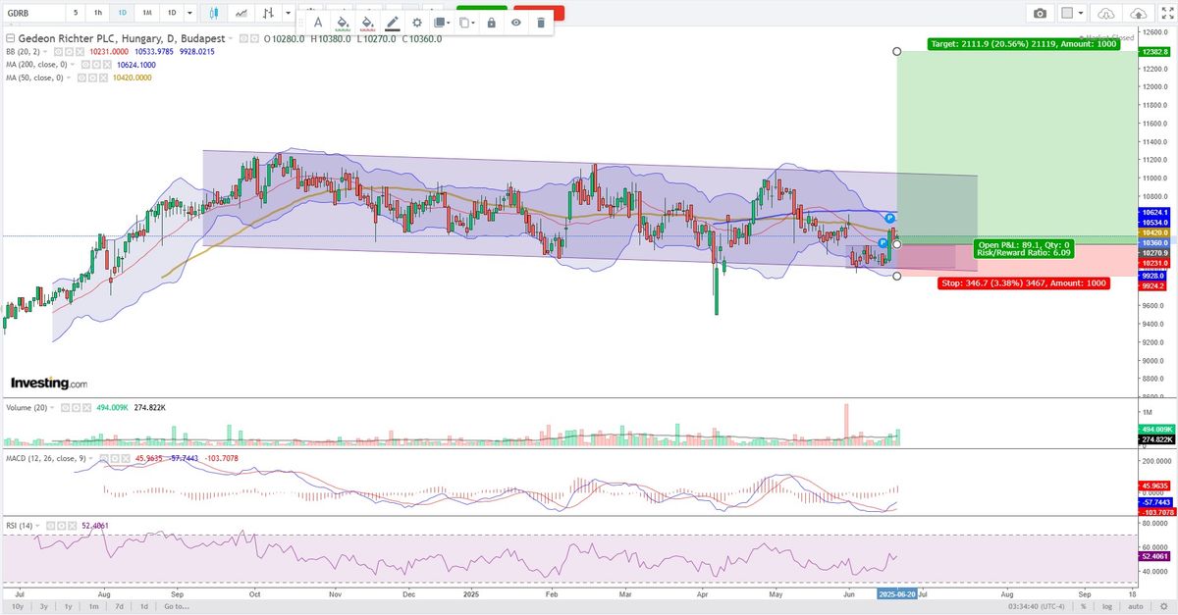Remove MA (50) indicator
Image resolution: width=1178 pixels, height=615 pixels.
(x=103, y=77)
